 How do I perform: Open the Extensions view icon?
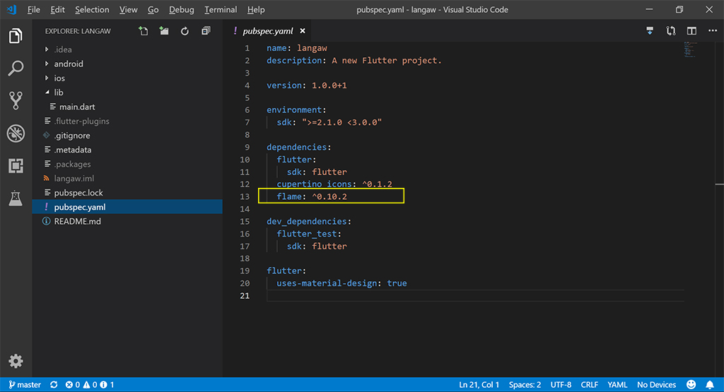tap(16, 166)
